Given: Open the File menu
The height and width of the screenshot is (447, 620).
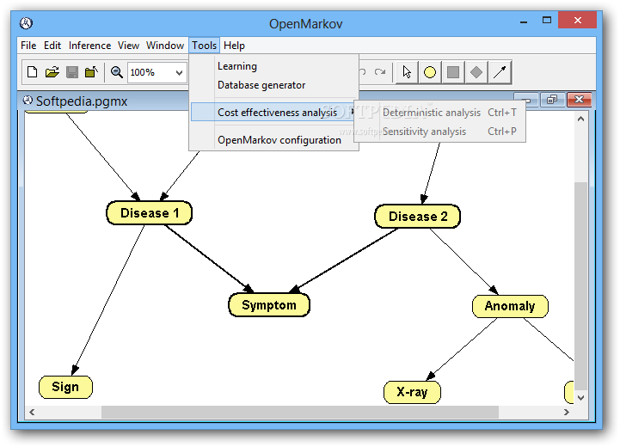Looking at the screenshot, I should (28, 46).
